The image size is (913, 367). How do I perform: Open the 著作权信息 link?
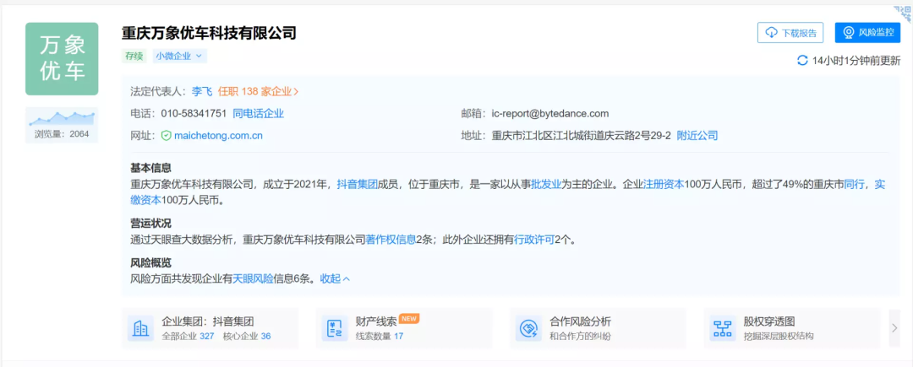point(391,240)
